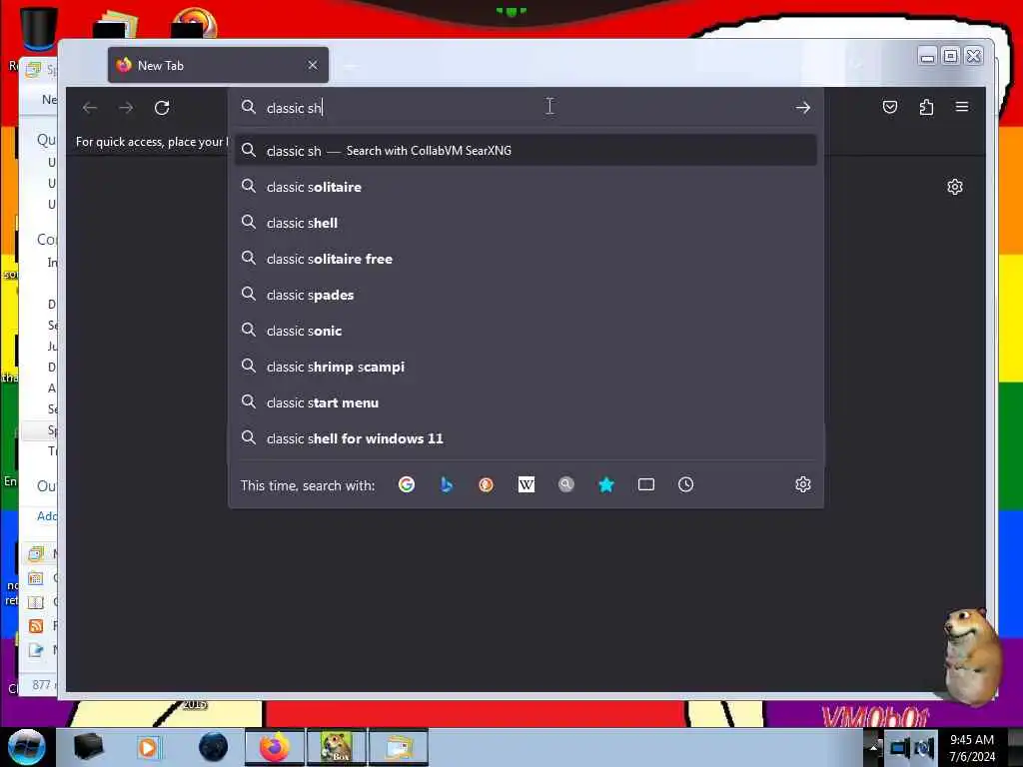Pick the 'classic spades' suggestion

[525, 295]
